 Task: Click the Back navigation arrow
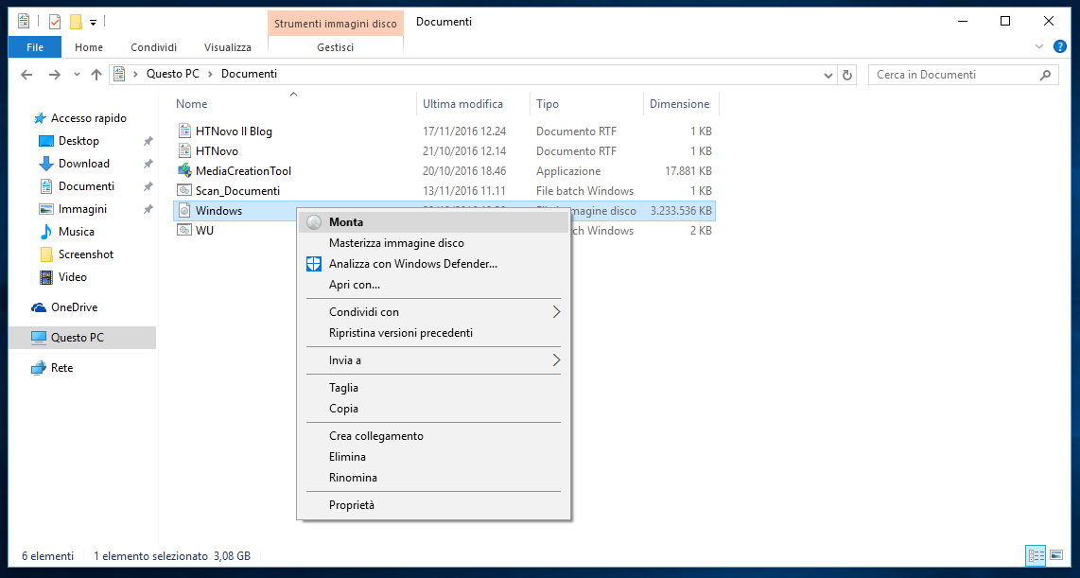point(26,75)
